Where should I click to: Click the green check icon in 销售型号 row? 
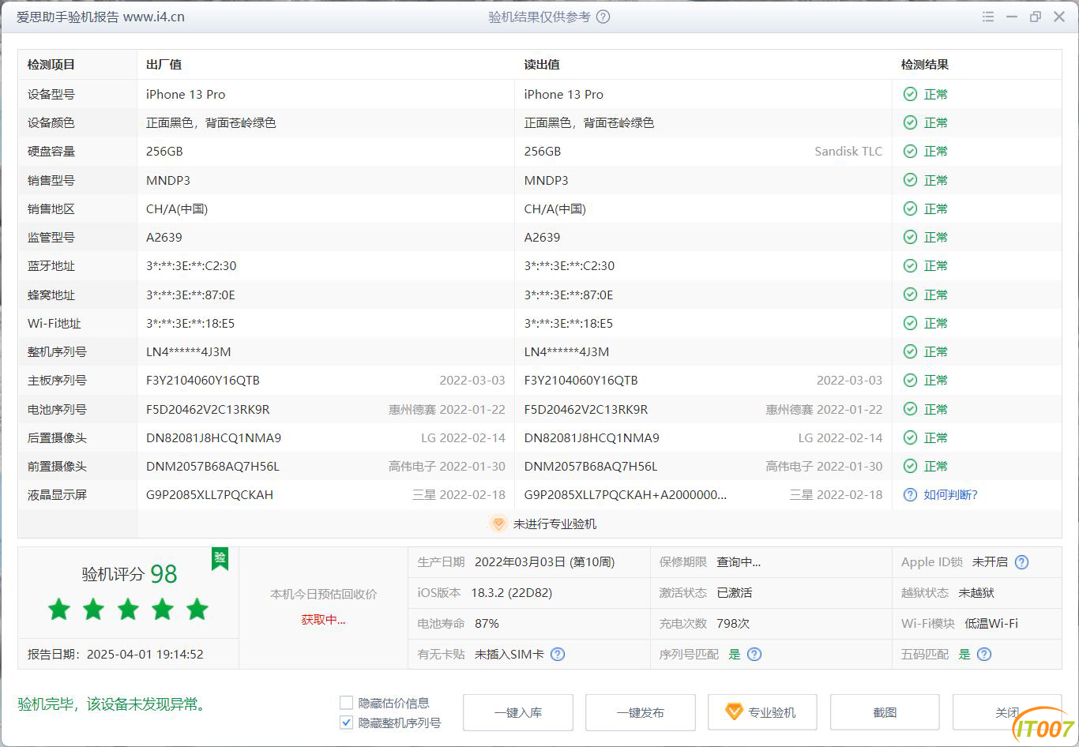click(910, 180)
